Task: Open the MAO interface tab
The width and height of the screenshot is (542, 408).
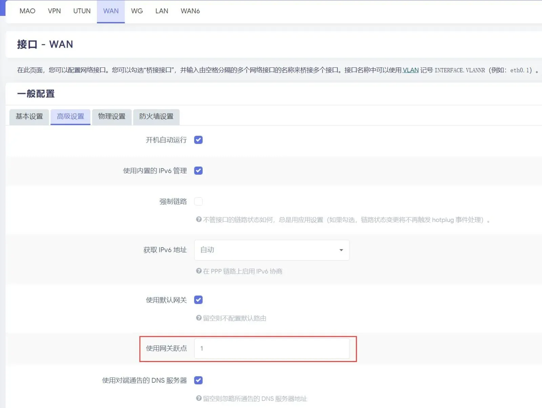Action: (x=27, y=11)
